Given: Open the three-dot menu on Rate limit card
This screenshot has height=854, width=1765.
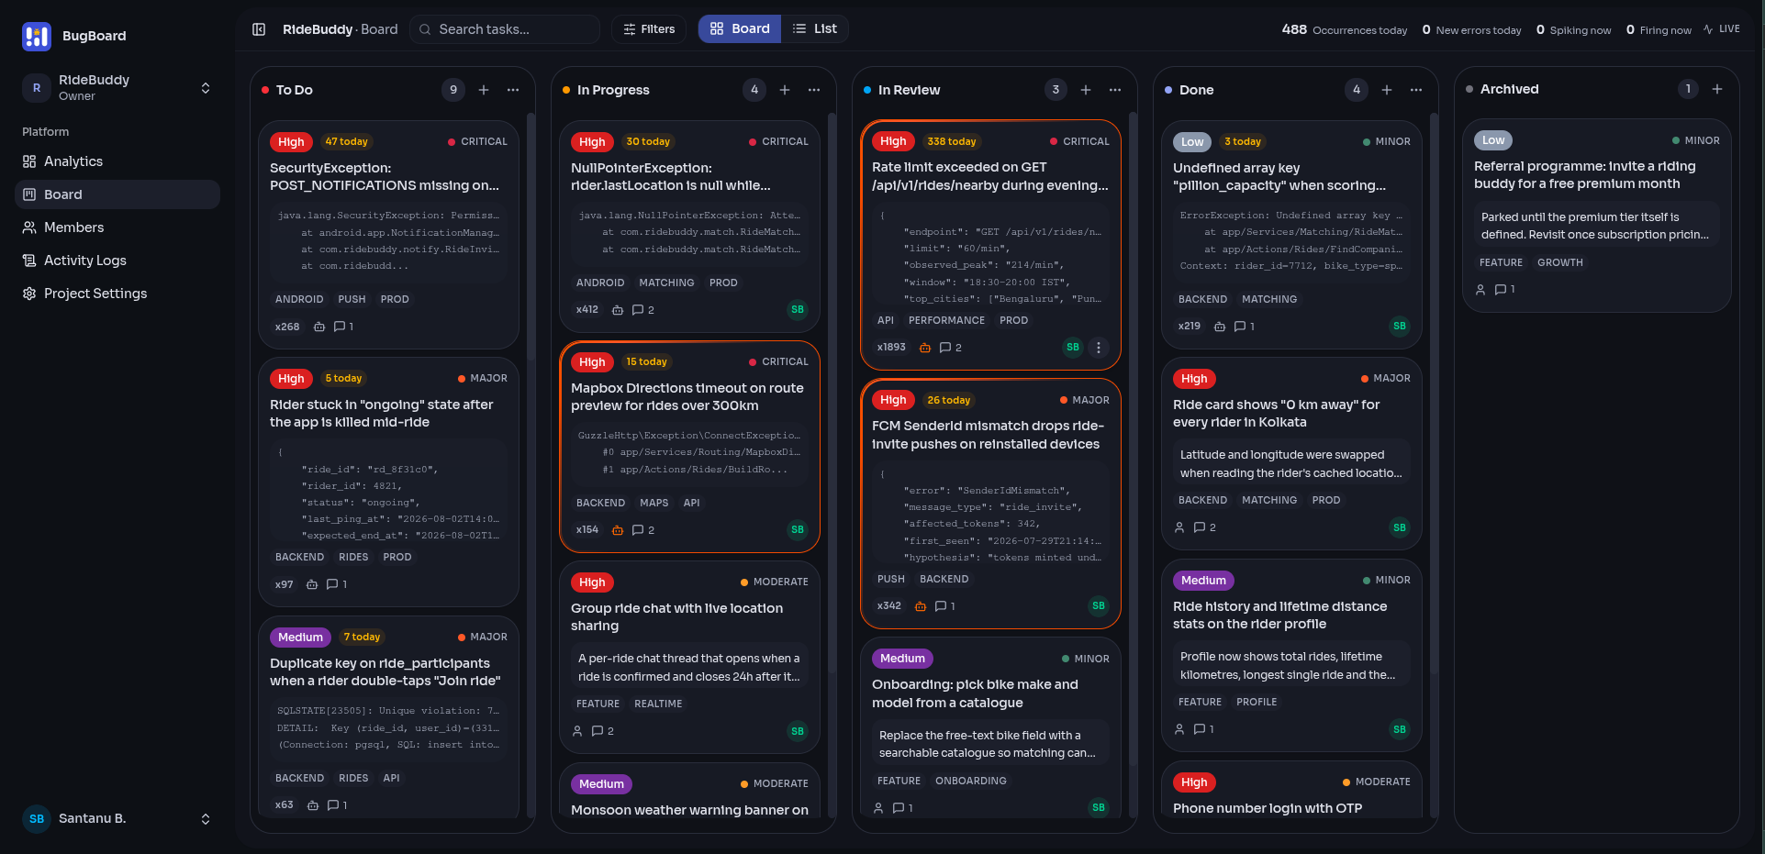Looking at the screenshot, I should pos(1099,348).
